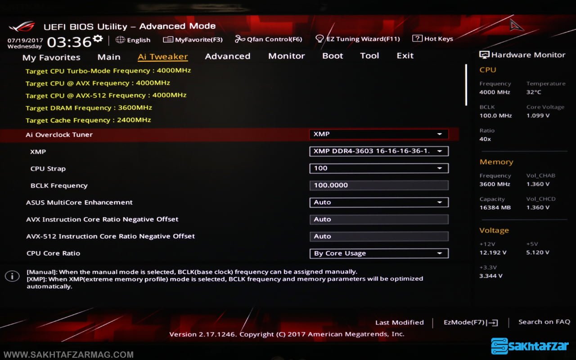
Task: Launch EZ Tuning Wizard lightbulb icon
Action: click(319, 39)
